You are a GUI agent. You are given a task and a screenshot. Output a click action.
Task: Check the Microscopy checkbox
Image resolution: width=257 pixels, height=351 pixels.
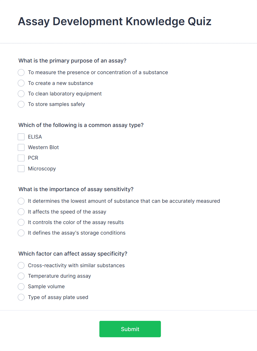coord(21,168)
